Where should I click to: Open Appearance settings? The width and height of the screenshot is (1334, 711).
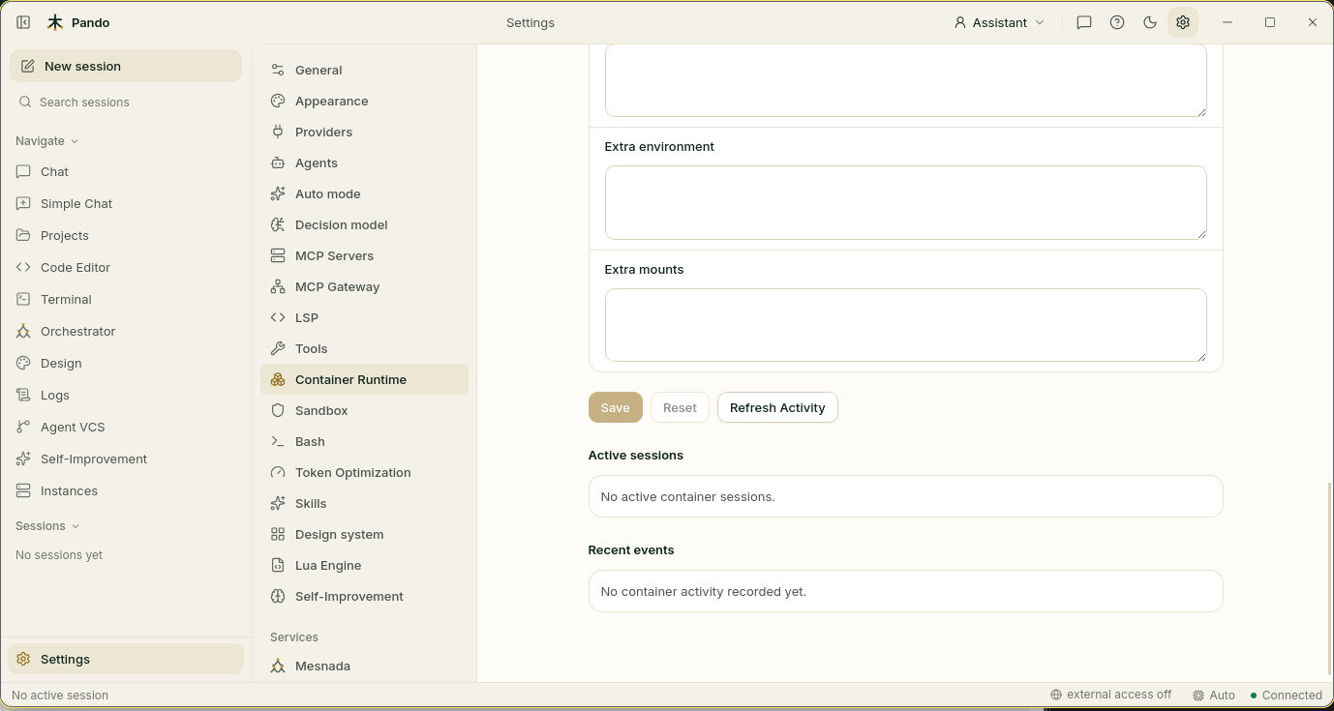pos(364,101)
